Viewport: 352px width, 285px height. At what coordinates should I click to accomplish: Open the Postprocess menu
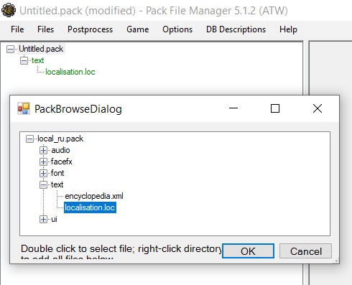pyautogui.click(x=90, y=29)
